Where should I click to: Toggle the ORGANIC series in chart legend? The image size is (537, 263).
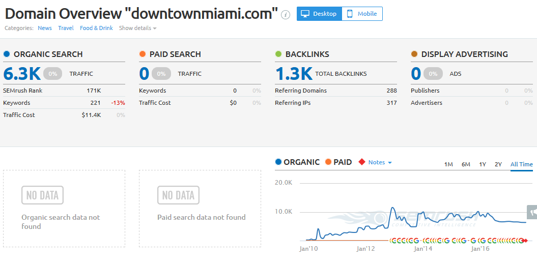(297, 162)
